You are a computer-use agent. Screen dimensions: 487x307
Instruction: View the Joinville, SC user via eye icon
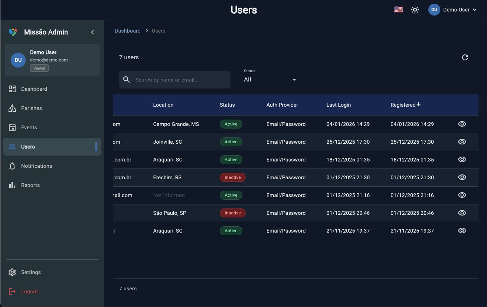click(x=462, y=142)
